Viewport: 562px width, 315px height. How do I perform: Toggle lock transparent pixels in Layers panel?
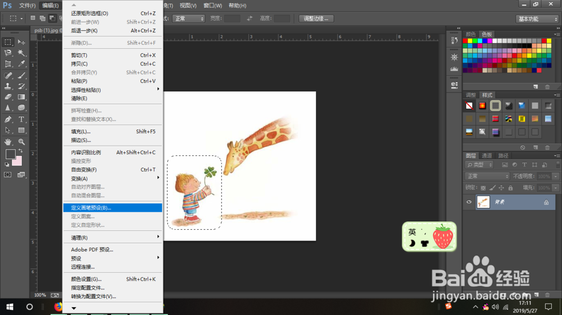pos(483,188)
